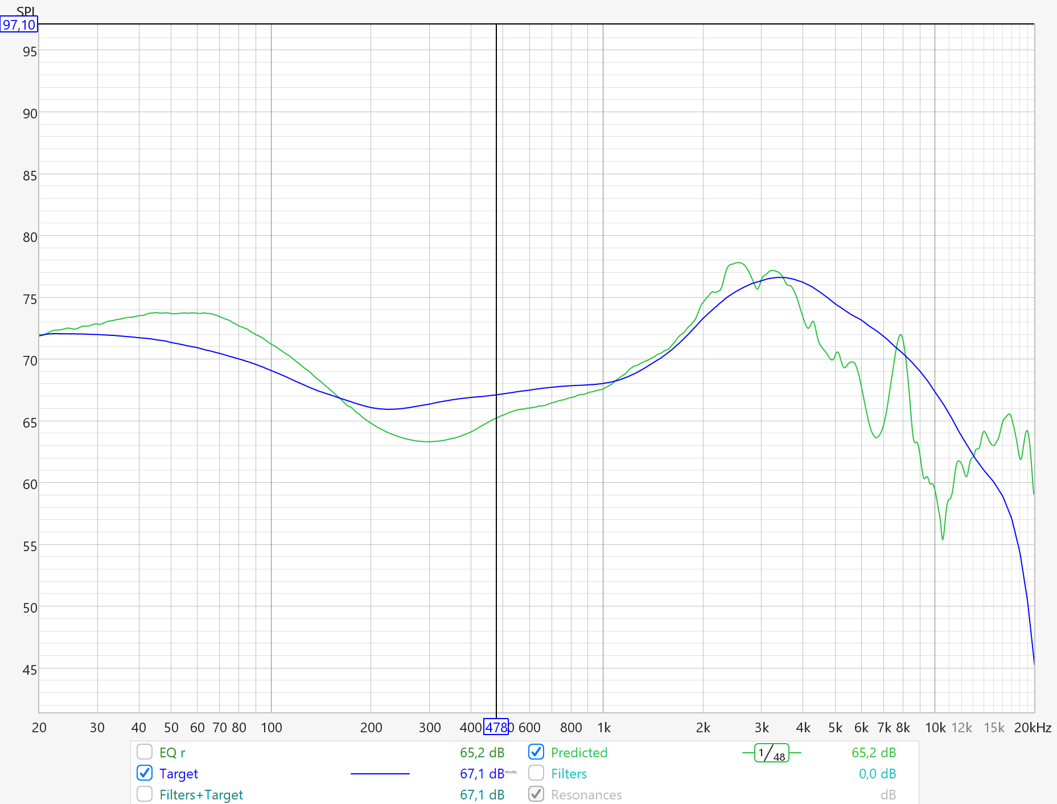The height and width of the screenshot is (804, 1057).
Task: Click the Filters+Target legend label
Action: click(201, 795)
